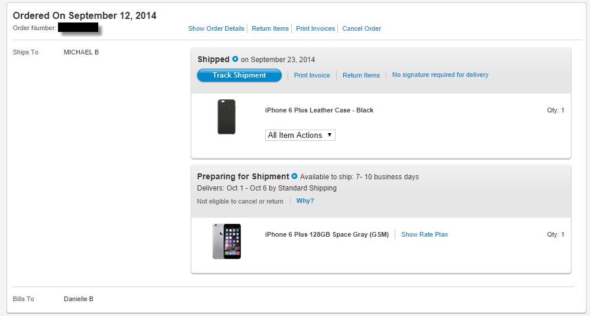
Task: Click Return Items in the order header
Action: coord(270,28)
